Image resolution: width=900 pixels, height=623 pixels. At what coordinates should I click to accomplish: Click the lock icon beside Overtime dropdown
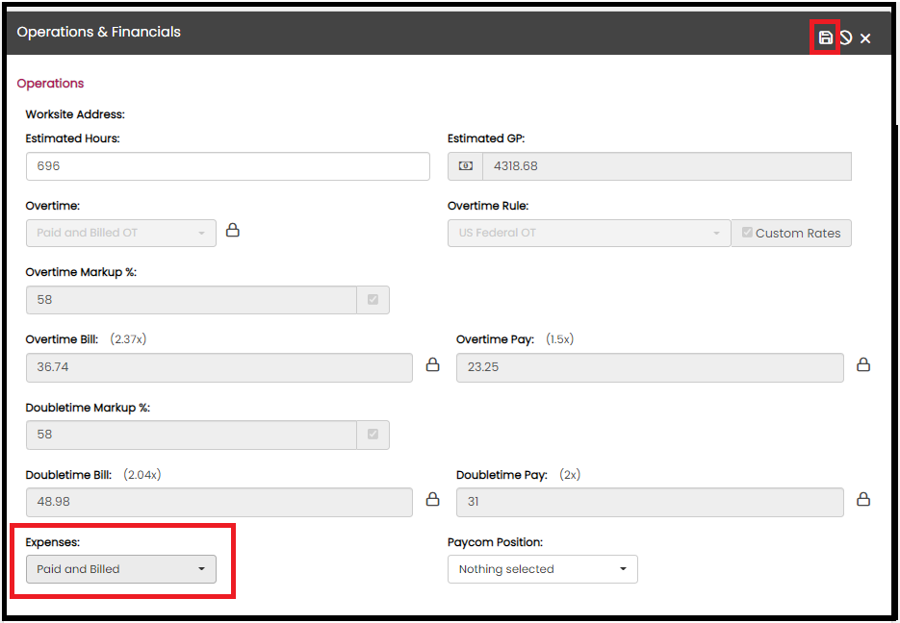[x=233, y=231]
